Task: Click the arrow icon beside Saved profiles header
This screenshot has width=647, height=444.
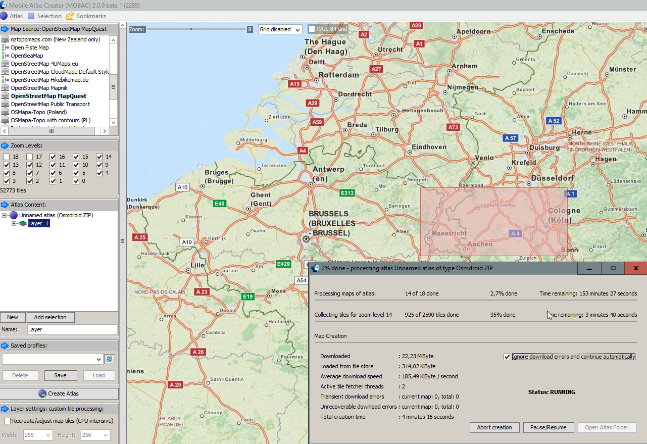Action: 5,346
